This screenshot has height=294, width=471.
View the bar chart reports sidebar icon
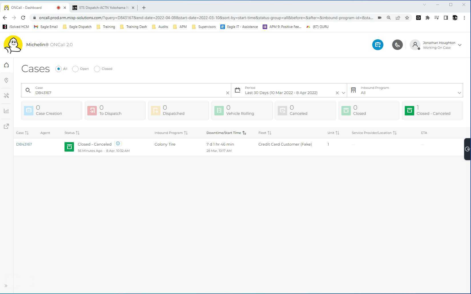[x=6, y=111]
